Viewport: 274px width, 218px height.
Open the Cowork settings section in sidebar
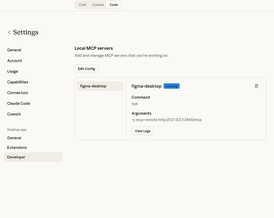tap(14, 114)
